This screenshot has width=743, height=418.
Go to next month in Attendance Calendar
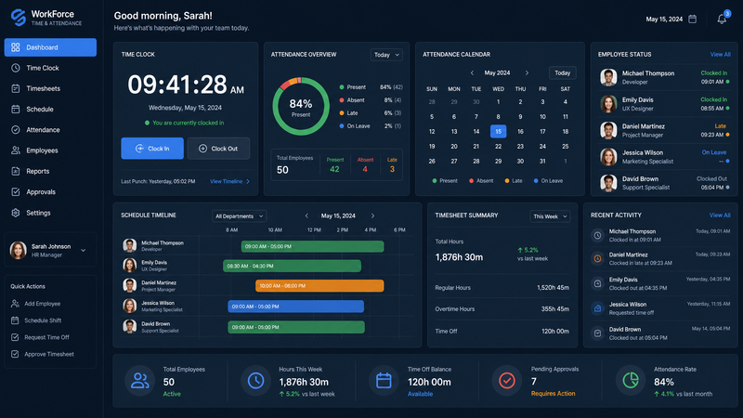[x=527, y=73]
